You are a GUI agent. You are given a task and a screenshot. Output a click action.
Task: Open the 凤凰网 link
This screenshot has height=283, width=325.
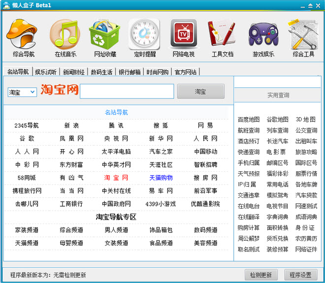pyautogui.click(x=71, y=138)
